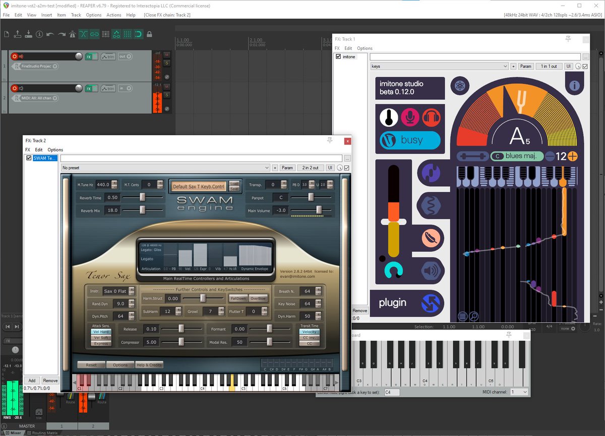Click the pink microphone icon in imitone
The image size is (605, 436).
click(x=410, y=117)
